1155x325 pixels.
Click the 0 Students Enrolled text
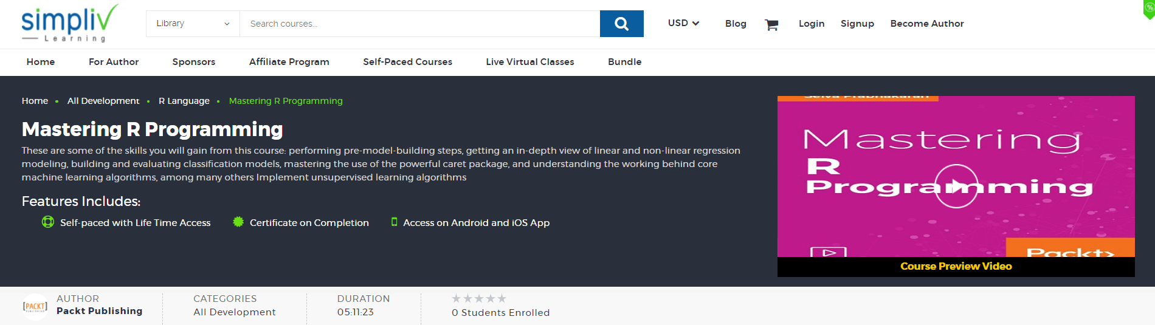point(501,313)
